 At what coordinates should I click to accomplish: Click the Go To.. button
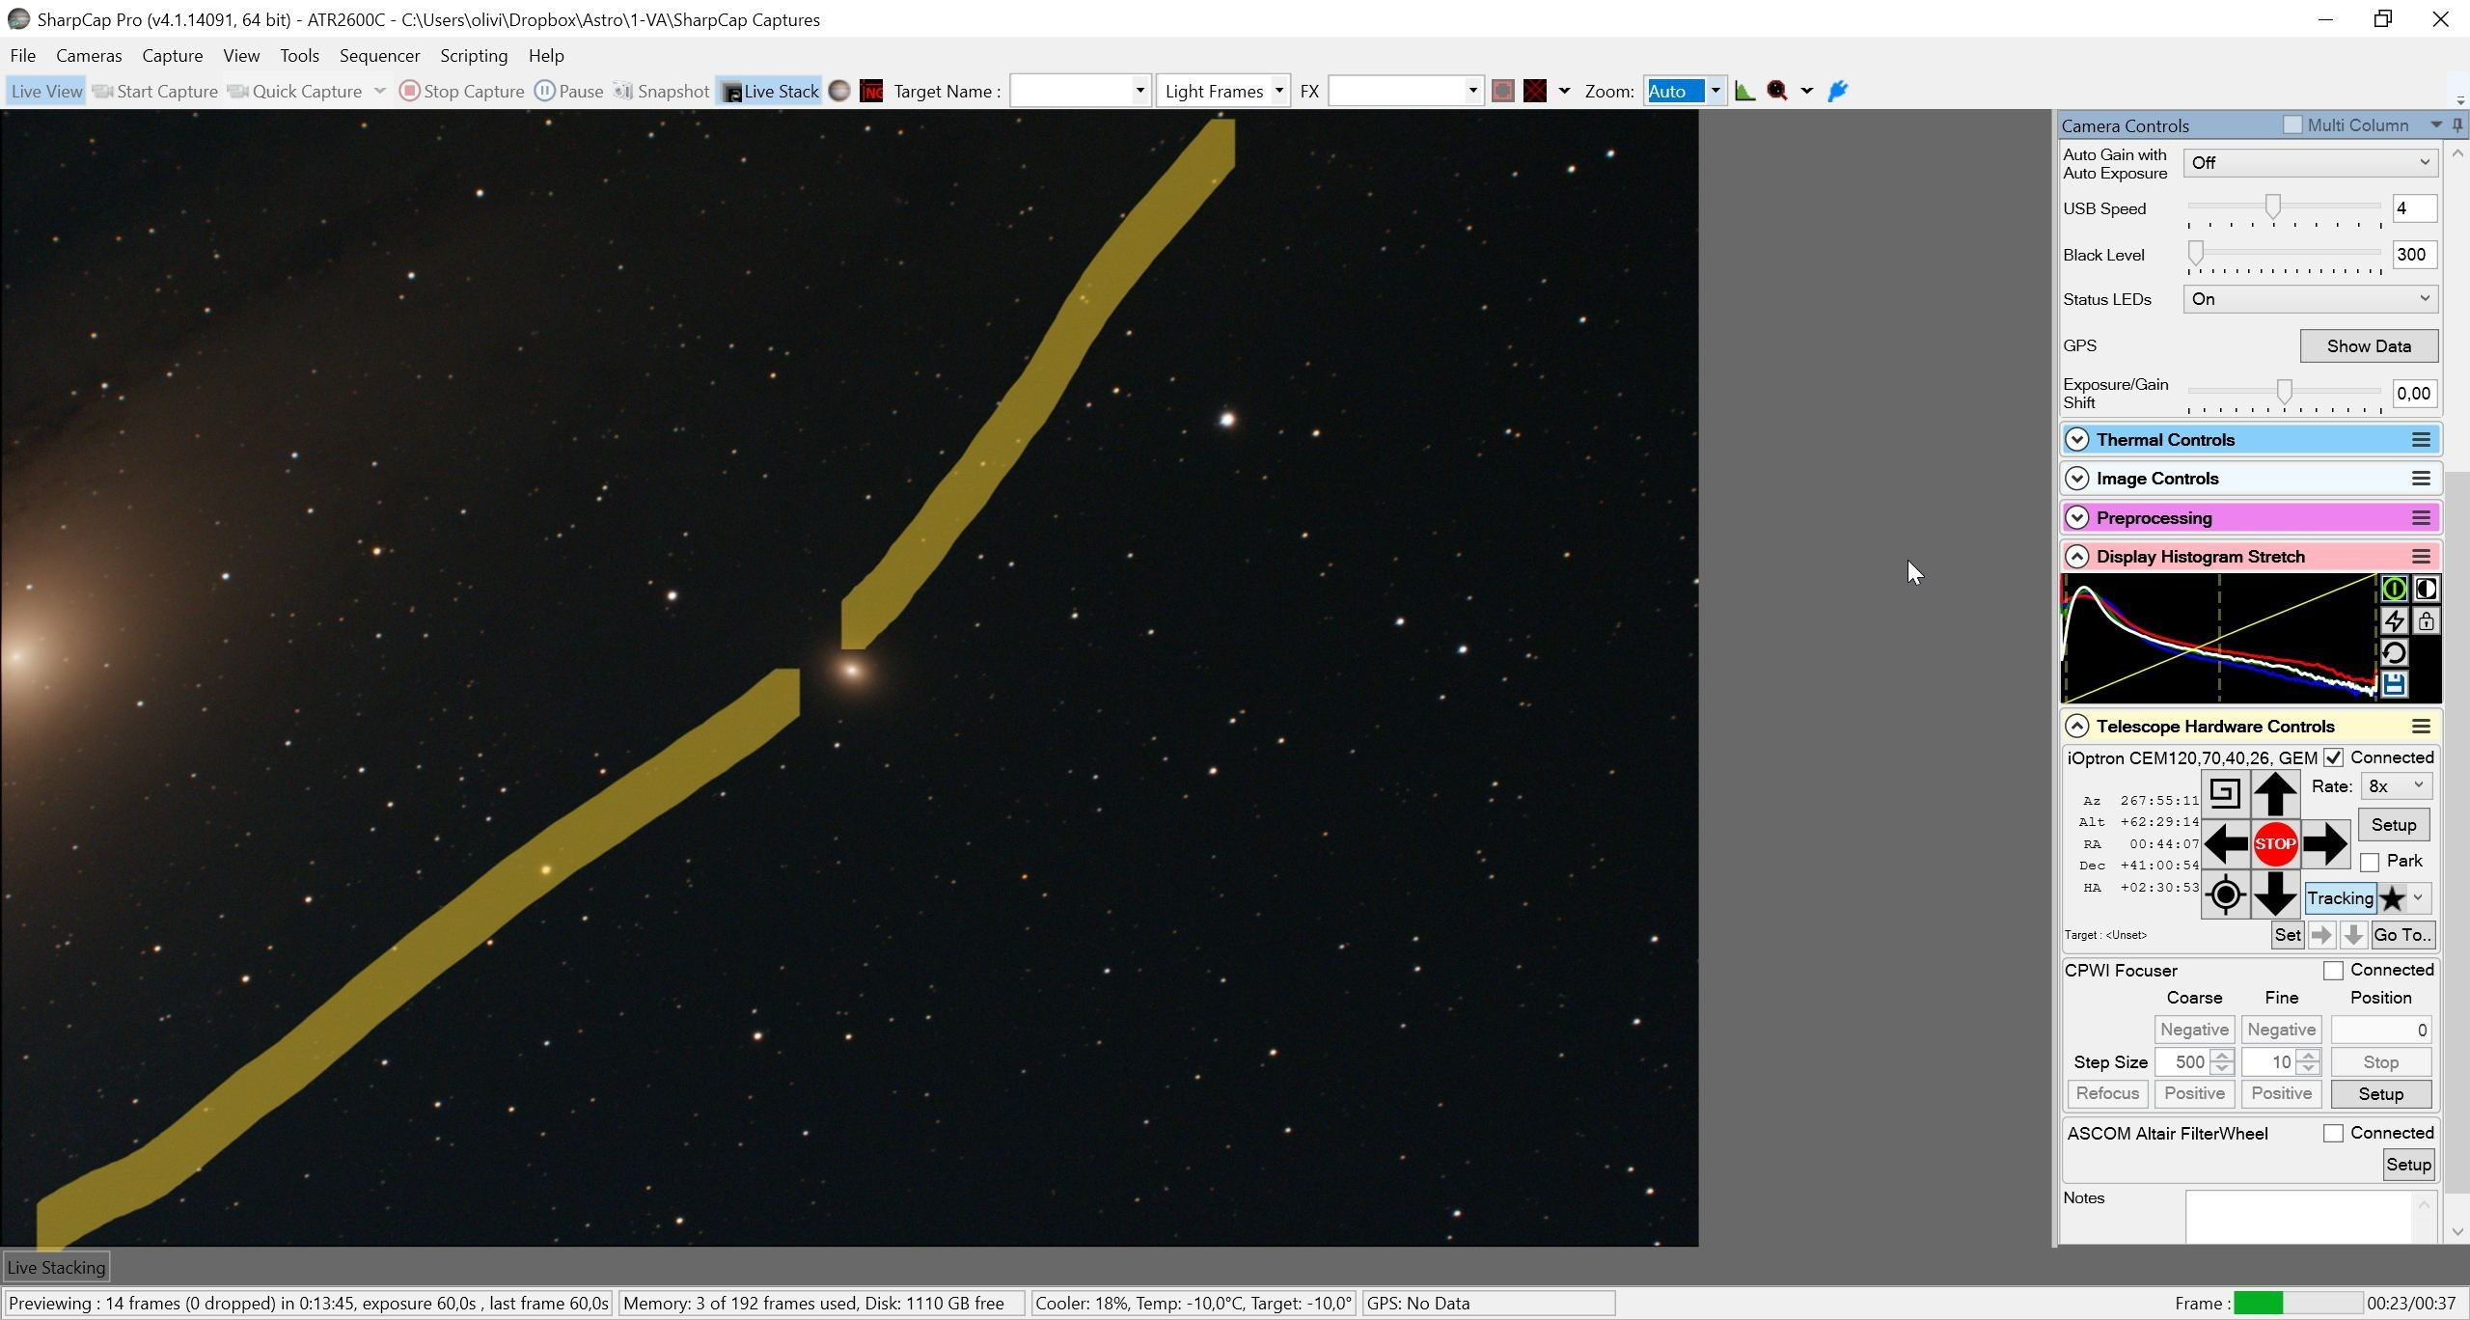coord(2402,935)
